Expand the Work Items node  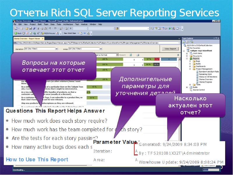(x=186, y=53)
